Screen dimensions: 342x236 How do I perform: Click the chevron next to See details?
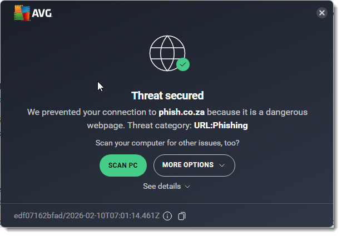click(187, 187)
